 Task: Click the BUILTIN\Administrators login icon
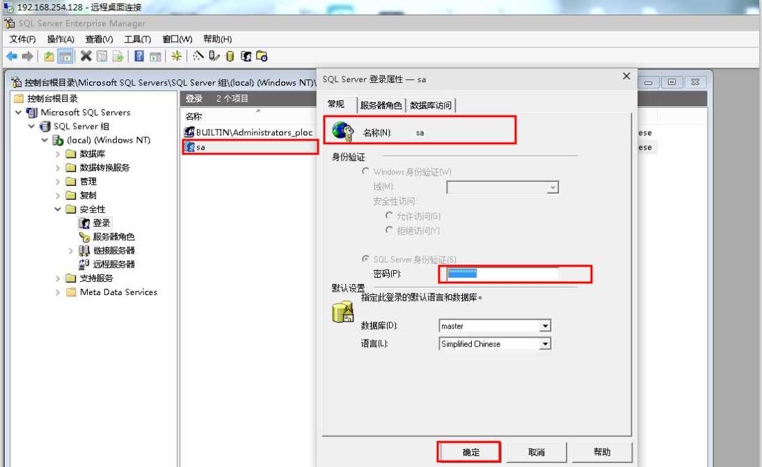click(189, 132)
